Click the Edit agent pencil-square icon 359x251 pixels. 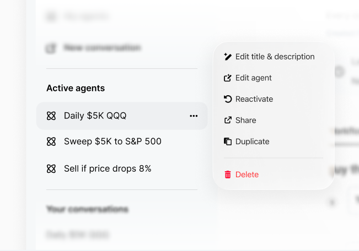click(x=228, y=78)
